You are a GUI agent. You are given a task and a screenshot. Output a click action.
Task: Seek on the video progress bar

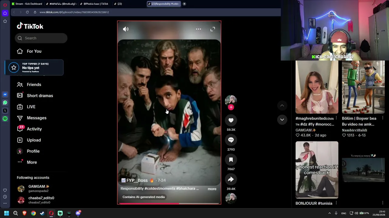tap(169, 203)
